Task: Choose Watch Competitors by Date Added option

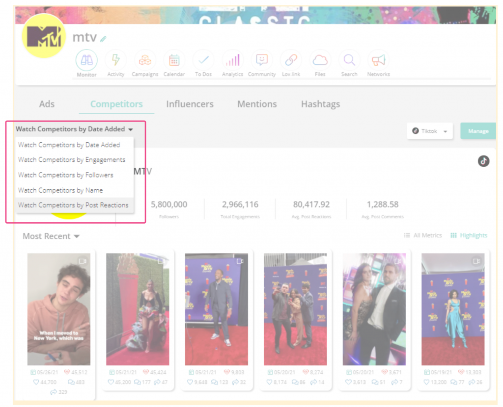Action: pyautogui.click(x=75, y=145)
